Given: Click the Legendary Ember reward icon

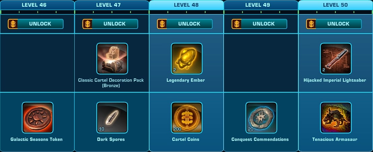Looking at the screenshot, I should click(187, 59).
